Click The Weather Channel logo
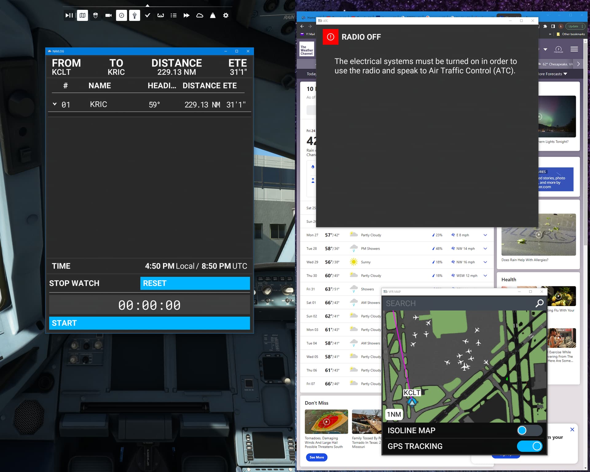590x472 pixels. tap(307, 49)
